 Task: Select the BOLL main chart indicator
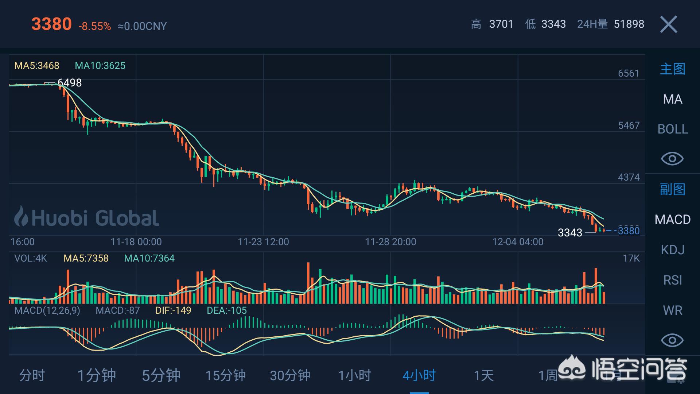(x=672, y=129)
